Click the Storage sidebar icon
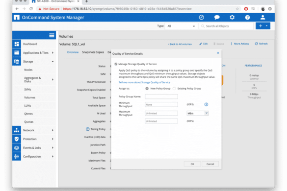Image resolution: width=287 pixels, height=191 pixels. tap(17, 61)
